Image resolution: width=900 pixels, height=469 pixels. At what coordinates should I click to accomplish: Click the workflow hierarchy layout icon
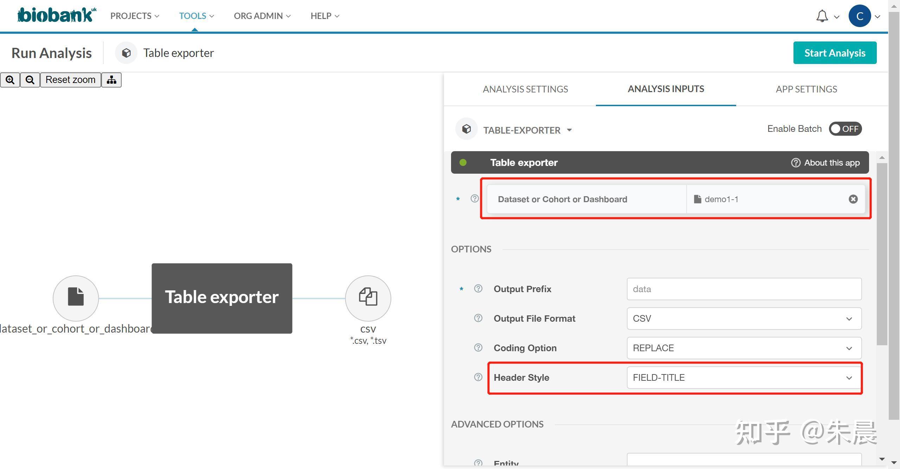tap(111, 80)
